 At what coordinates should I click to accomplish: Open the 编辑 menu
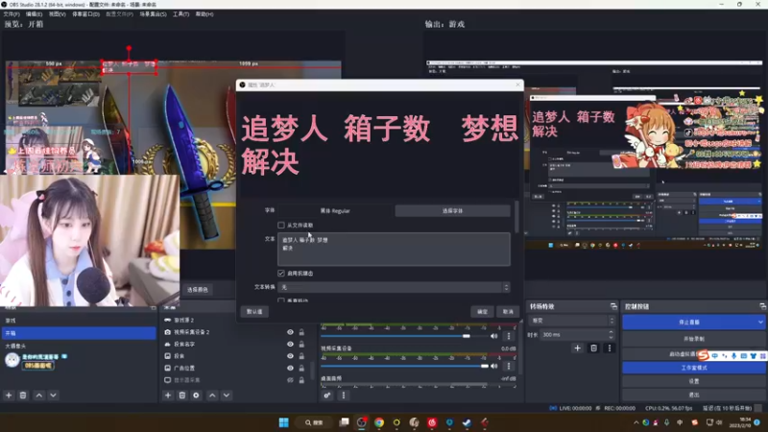[x=34, y=14]
